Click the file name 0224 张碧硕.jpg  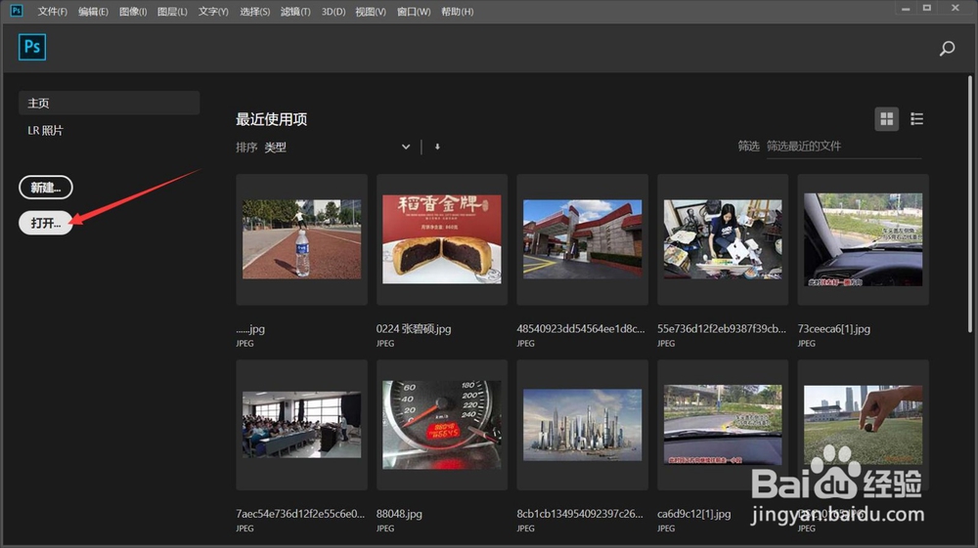pos(414,329)
